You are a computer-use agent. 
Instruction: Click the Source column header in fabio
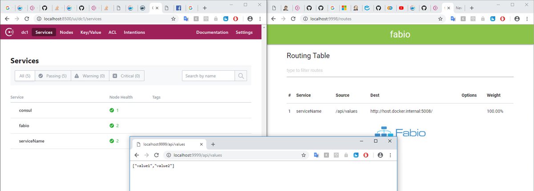(343, 95)
